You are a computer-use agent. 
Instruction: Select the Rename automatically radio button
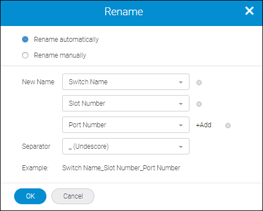25,40
